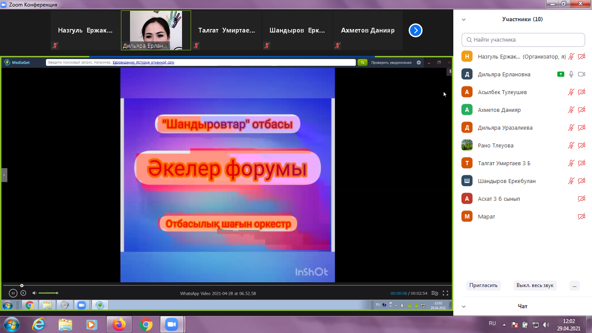Image resolution: width=592 pixels, height=333 pixels.
Task: Select the Назгуль Ержак video tile
Action: click(x=85, y=30)
